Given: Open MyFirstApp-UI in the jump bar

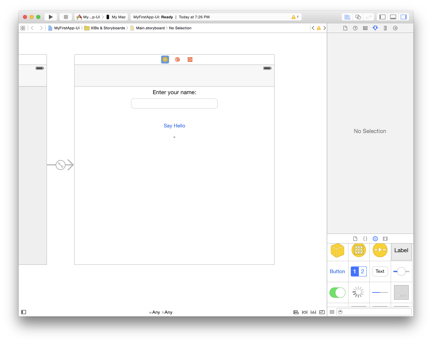Looking at the screenshot, I should click(64, 28).
